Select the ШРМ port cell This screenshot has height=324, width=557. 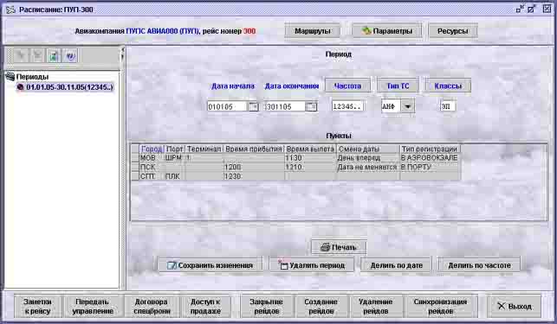coord(175,158)
